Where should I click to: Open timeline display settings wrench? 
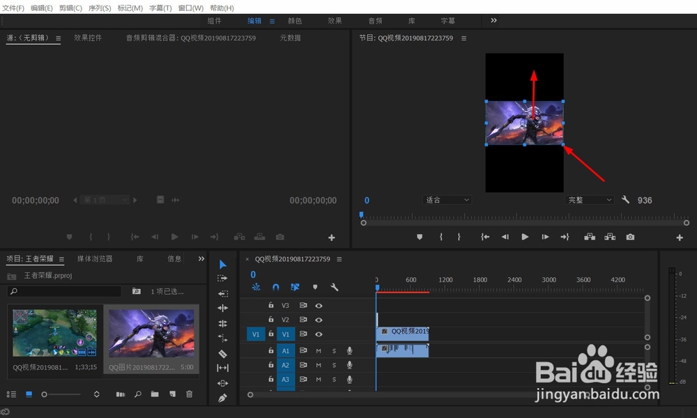point(335,288)
